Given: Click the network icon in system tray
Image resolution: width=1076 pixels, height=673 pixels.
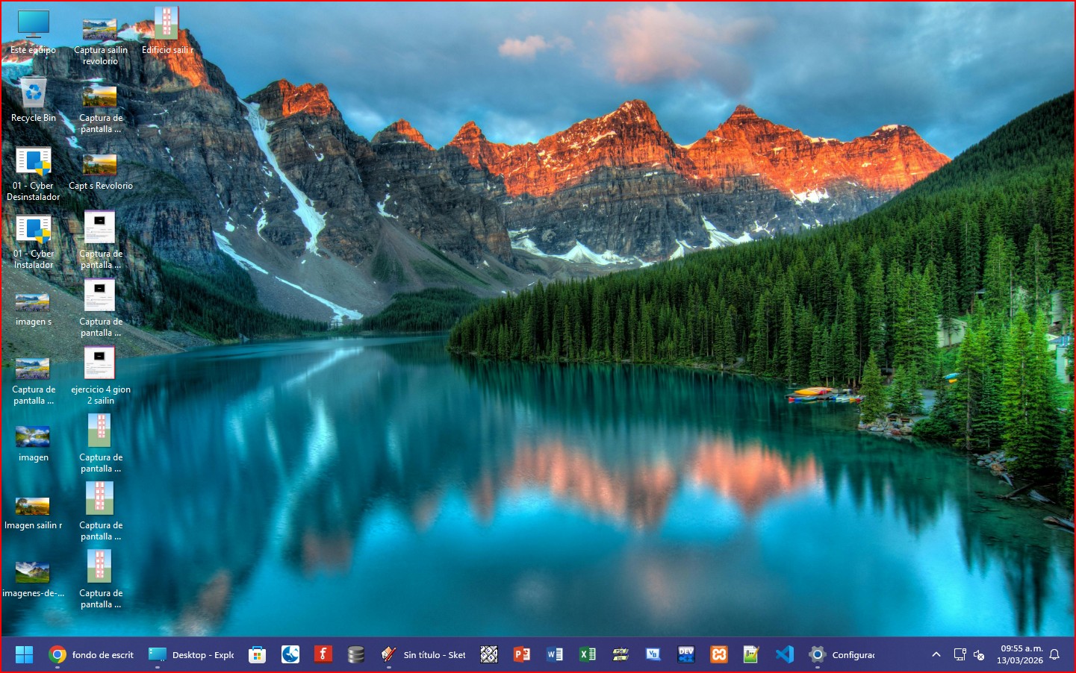Looking at the screenshot, I should coord(960,654).
